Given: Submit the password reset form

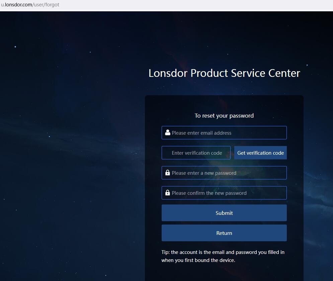Looking at the screenshot, I should 224,213.
